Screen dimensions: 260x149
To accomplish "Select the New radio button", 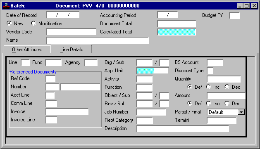I will click(x=9, y=23).
